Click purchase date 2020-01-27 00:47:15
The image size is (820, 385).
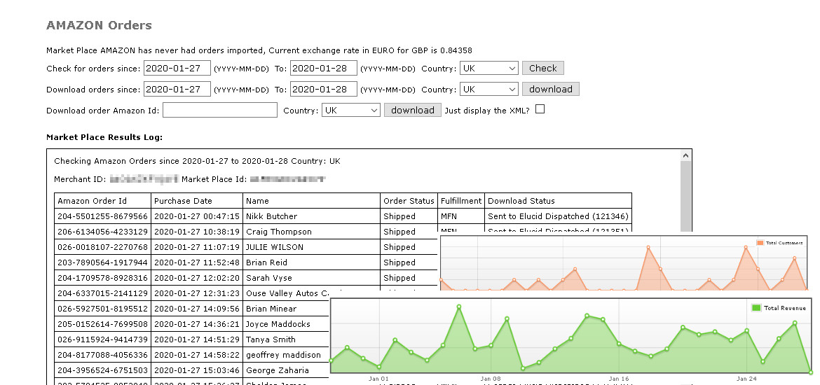197,216
